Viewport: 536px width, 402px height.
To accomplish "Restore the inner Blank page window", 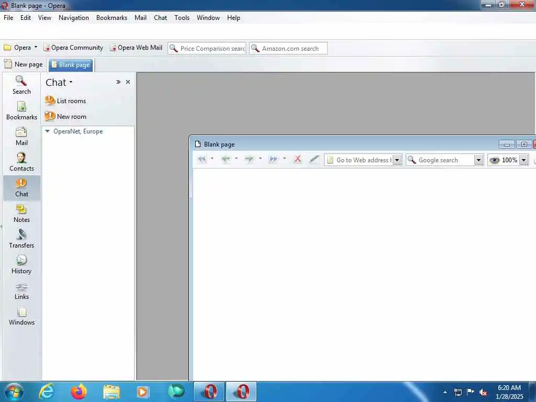I will [x=524, y=144].
